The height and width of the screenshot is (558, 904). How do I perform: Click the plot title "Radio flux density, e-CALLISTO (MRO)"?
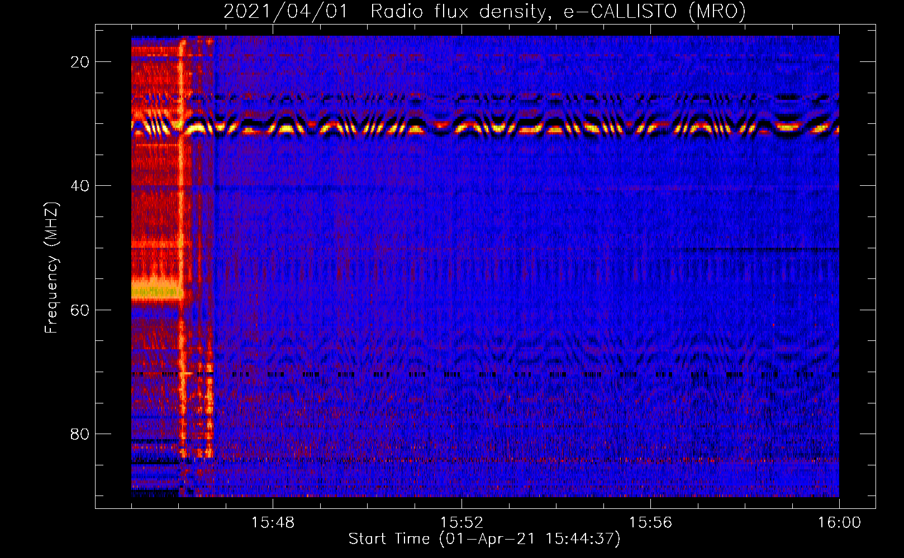[x=558, y=11]
